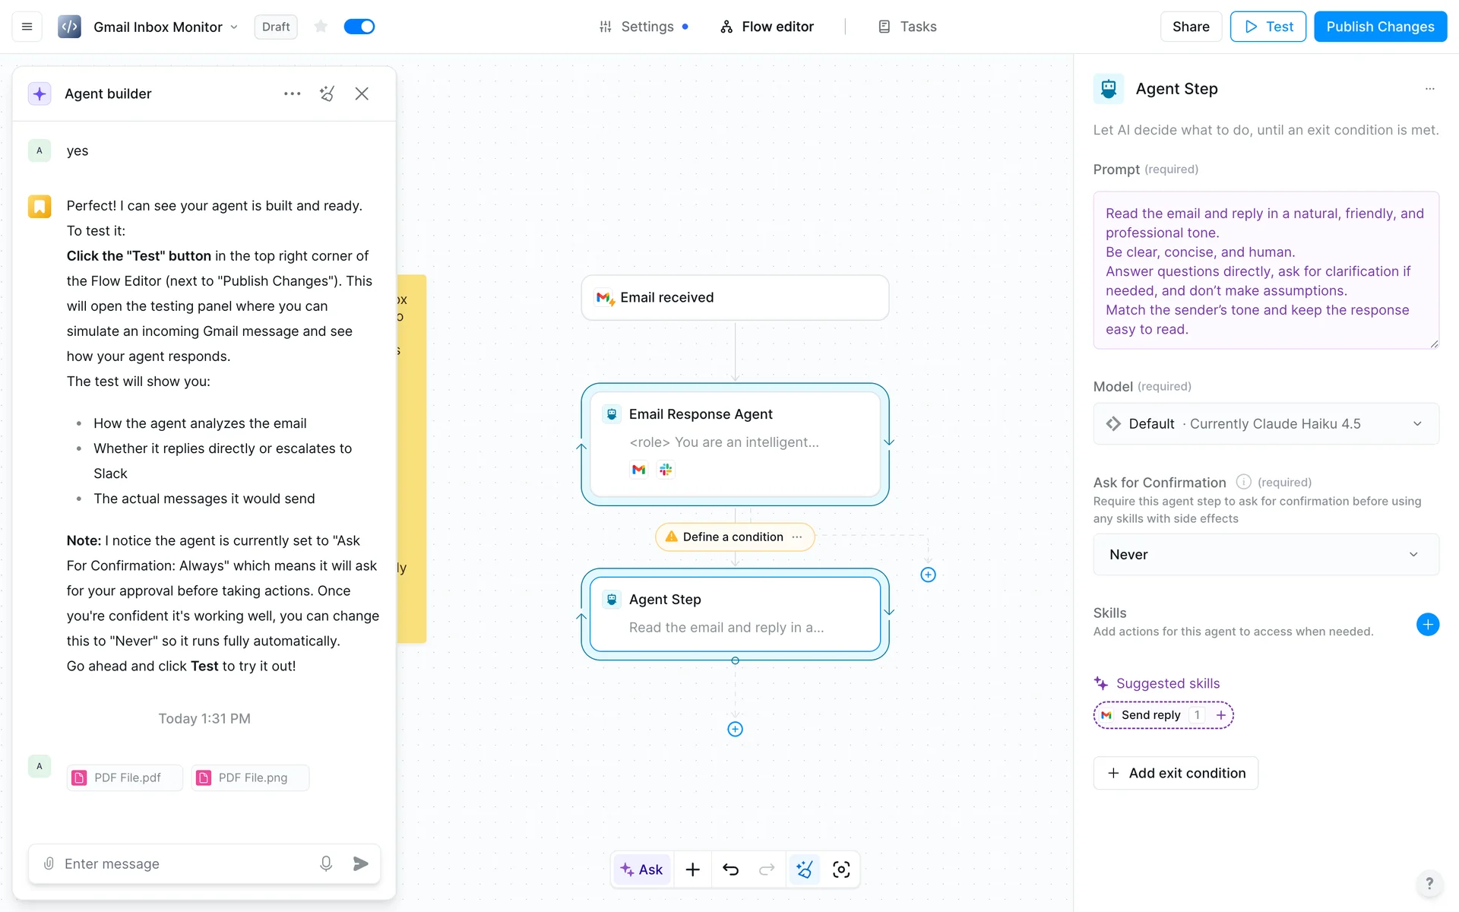Viewport: 1459px width, 912px height.
Task: Open the Model dropdown
Action: click(1265, 424)
